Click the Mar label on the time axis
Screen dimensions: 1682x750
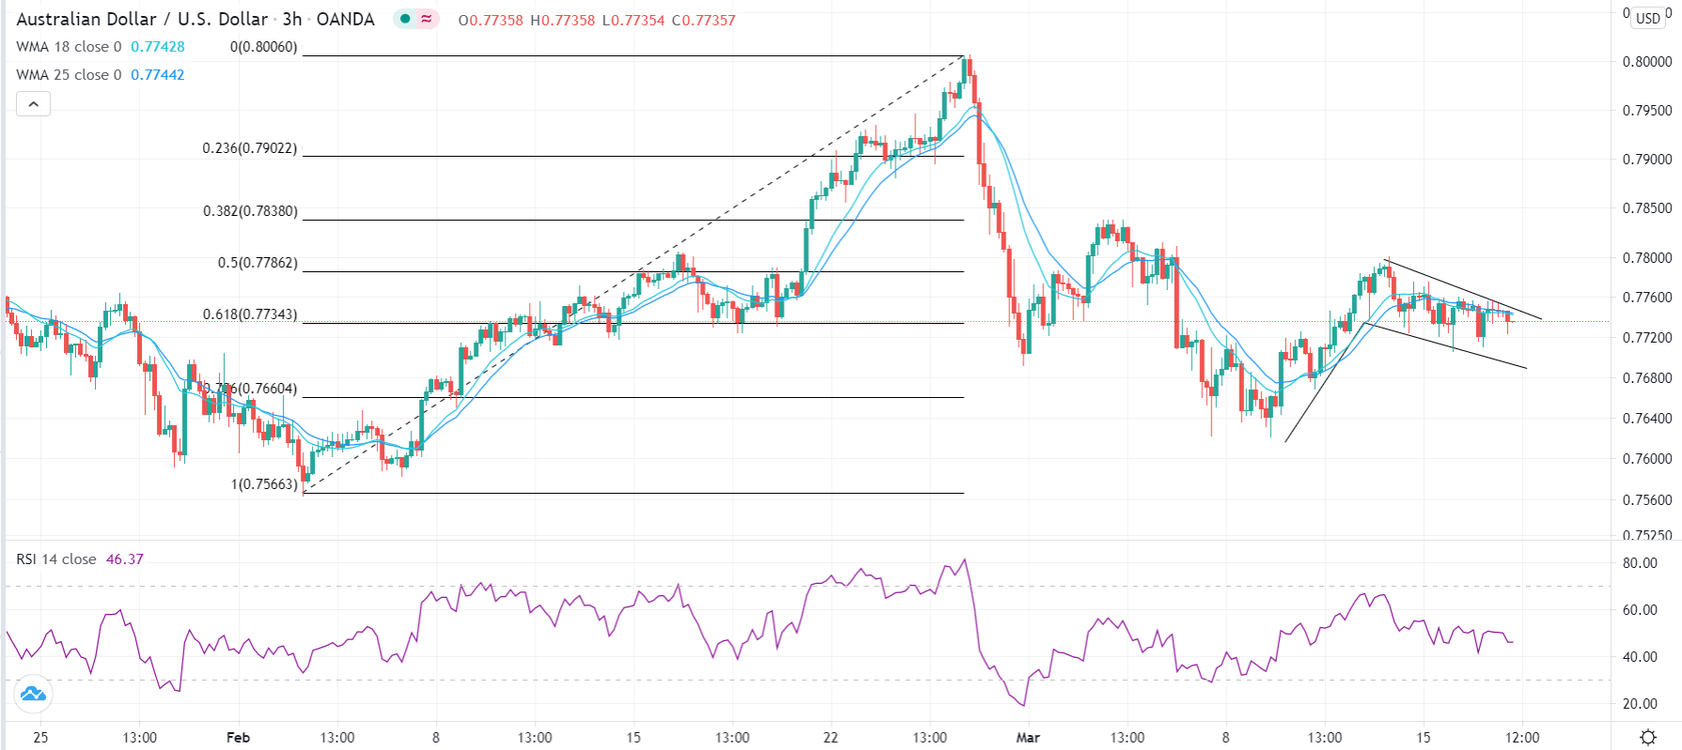pyautogui.click(x=1028, y=738)
